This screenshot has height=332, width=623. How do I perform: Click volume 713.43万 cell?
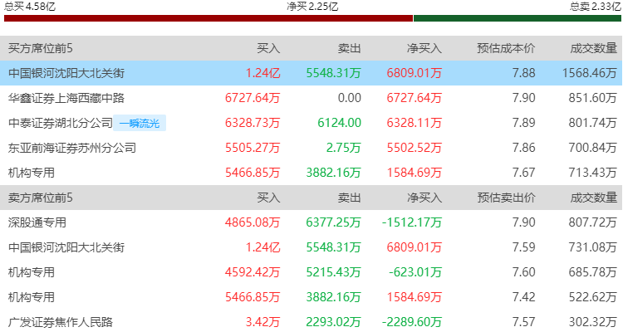tap(593, 173)
